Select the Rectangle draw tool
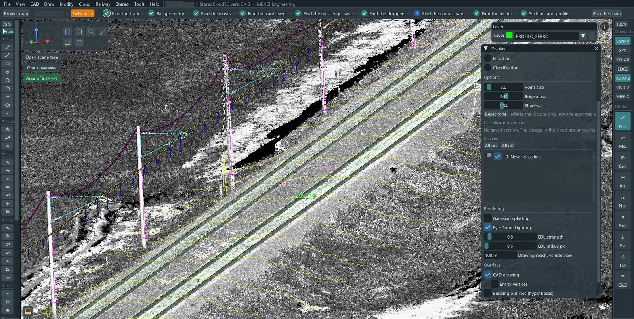The width and height of the screenshot is (634, 319). pyautogui.click(x=7, y=64)
